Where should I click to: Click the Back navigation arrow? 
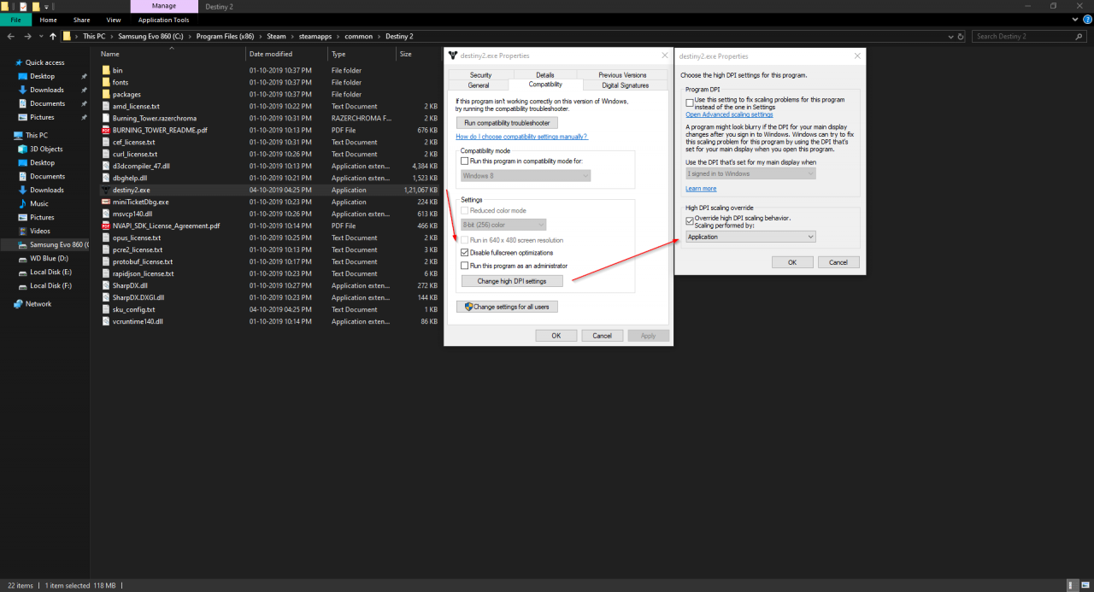click(11, 37)
